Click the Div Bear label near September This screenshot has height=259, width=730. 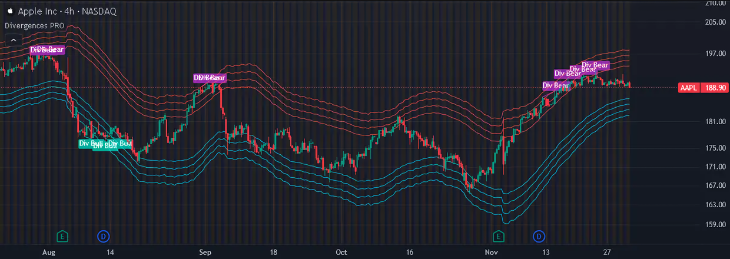[210, 78]
